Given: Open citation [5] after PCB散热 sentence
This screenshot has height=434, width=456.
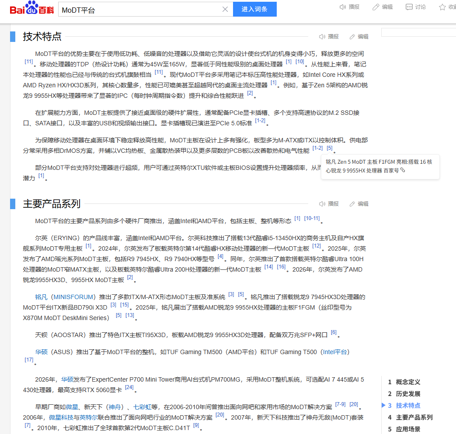Looking at the screenshot, I should click(x=330, y=148).
